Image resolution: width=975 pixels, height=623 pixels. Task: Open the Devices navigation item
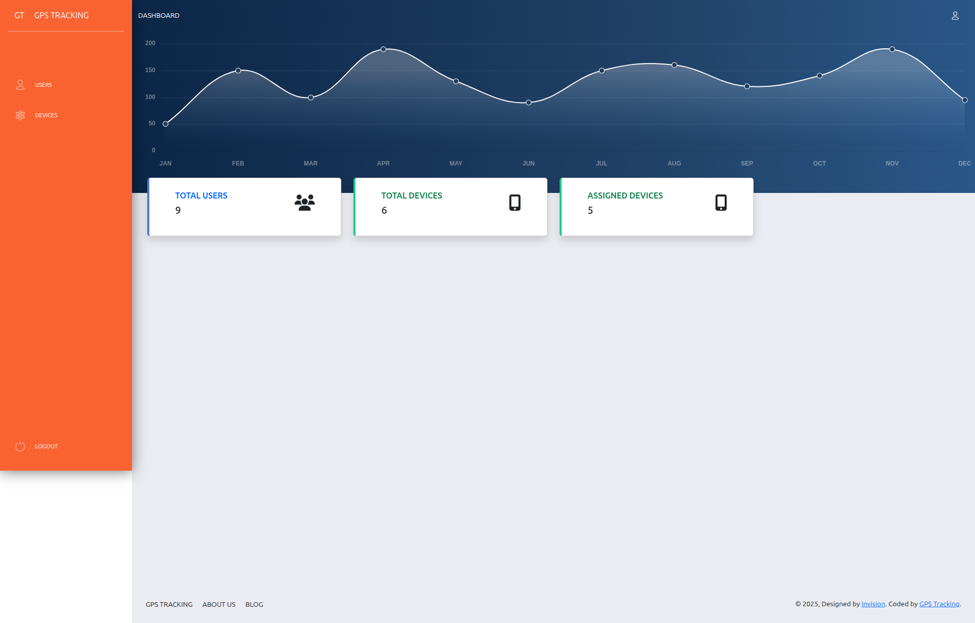(x=46, y=115)
